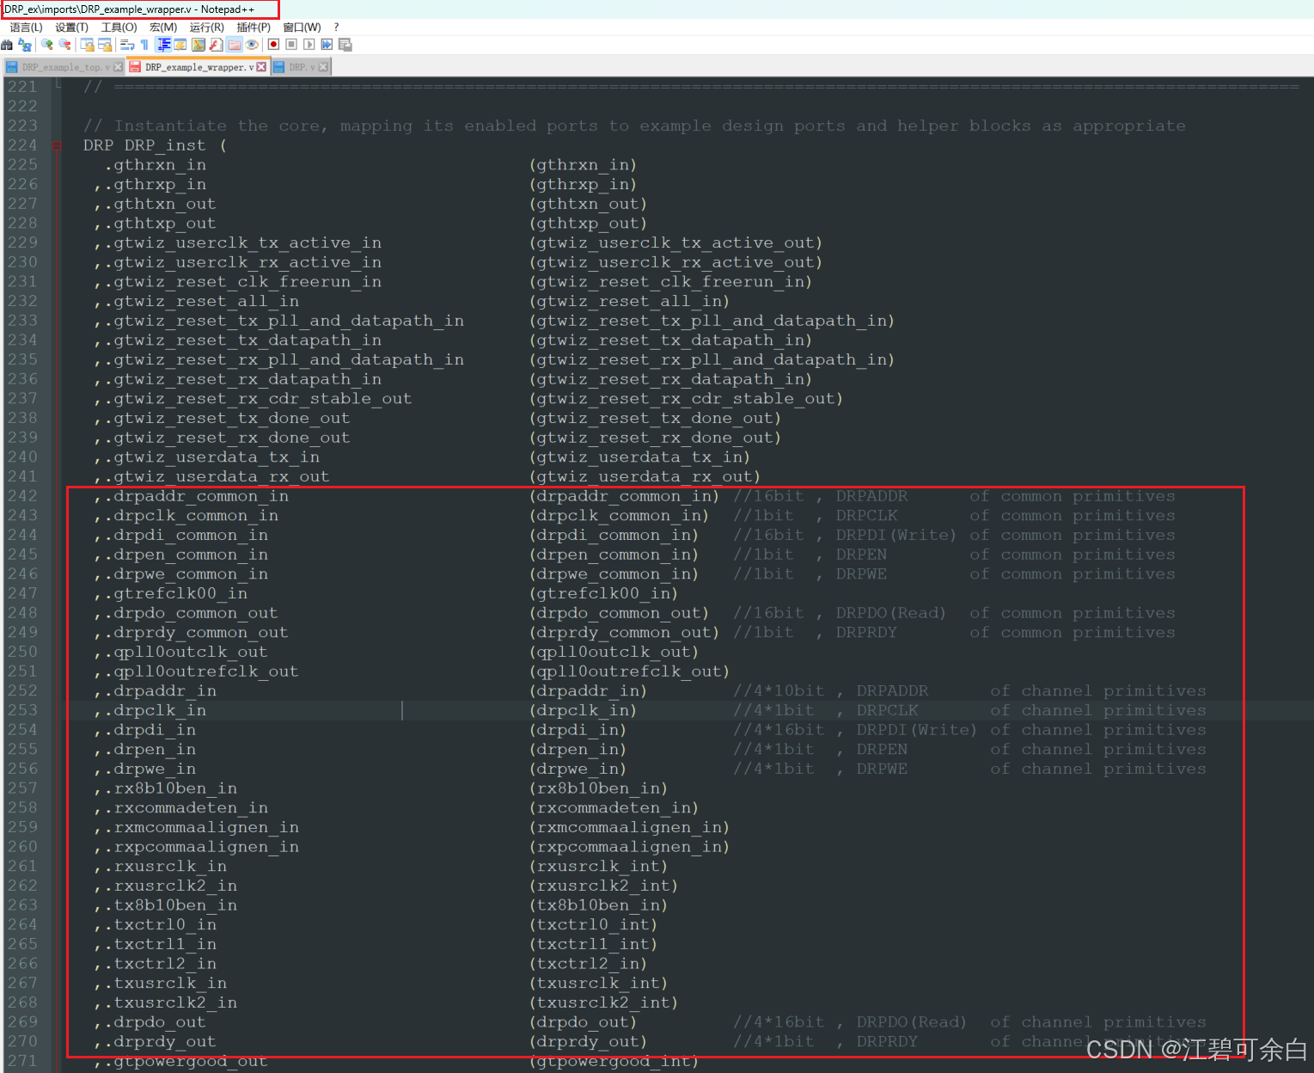
Task: Run macro multiple times icon
Action: coord(327,45)
